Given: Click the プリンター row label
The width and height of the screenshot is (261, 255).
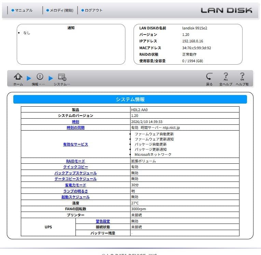Looking at the screenshot, I should click(75, 215).
